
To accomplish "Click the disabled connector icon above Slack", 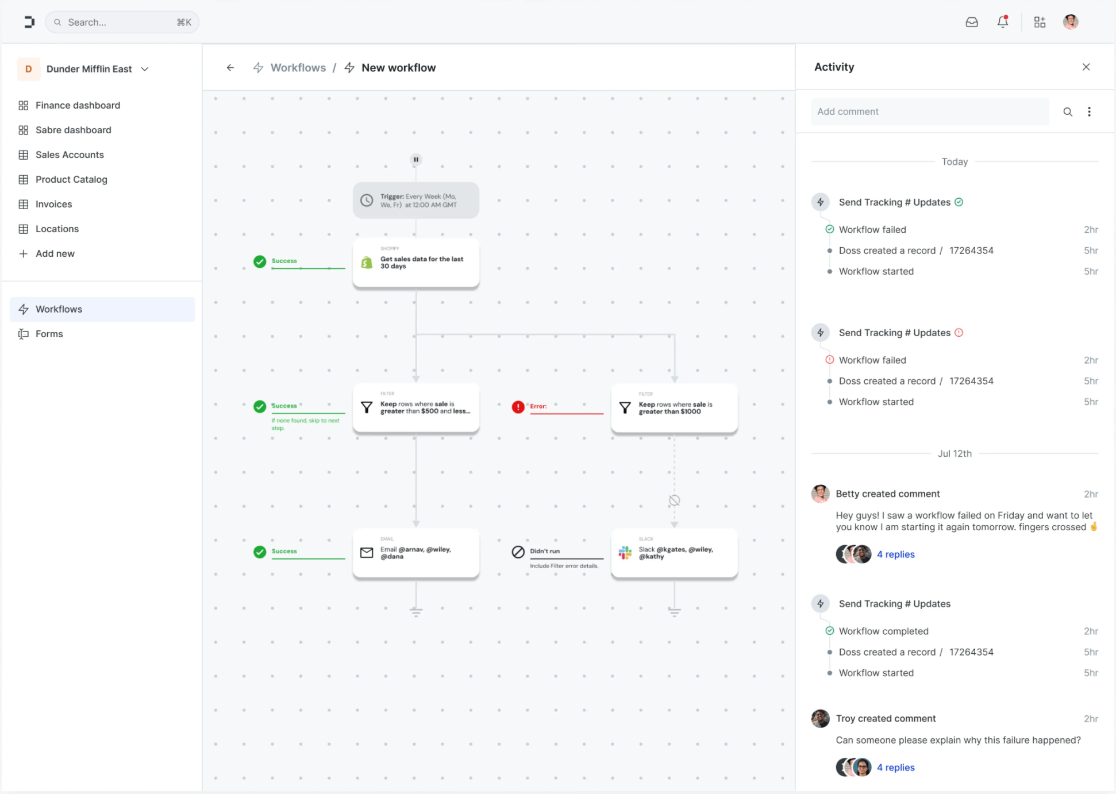I will coord(674,500).
